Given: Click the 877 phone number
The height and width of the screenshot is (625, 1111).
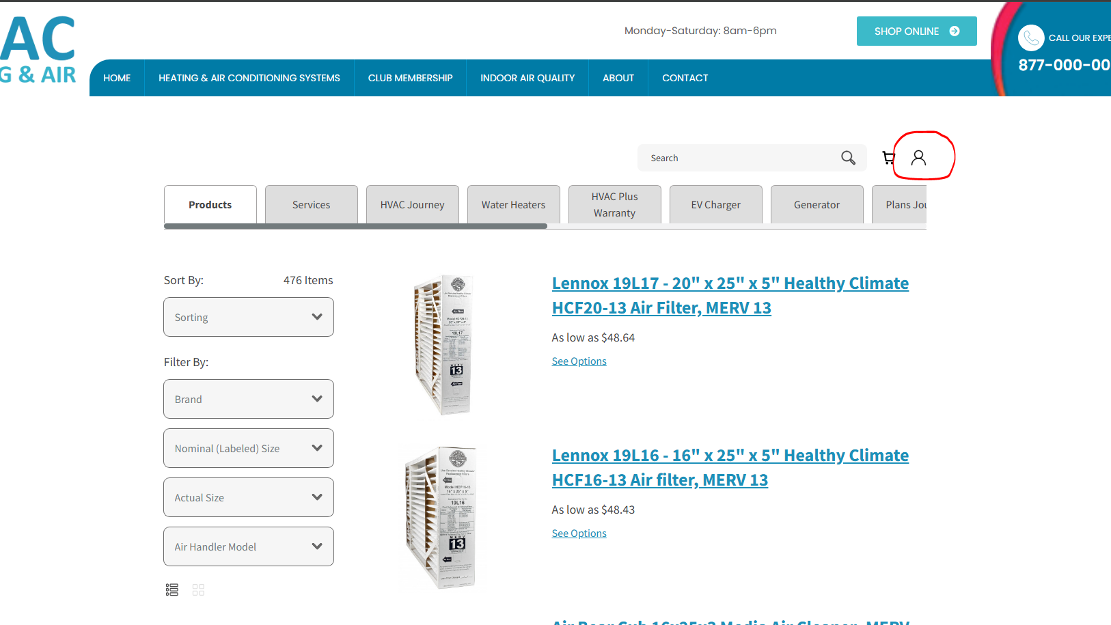Looking at the screenshot, I should coord(1065,65).
